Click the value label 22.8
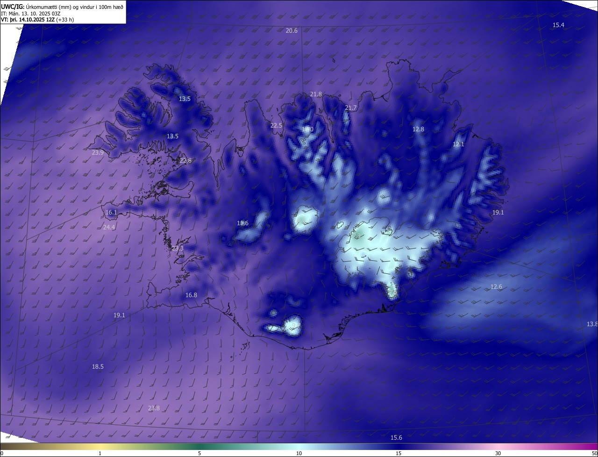 click(185, 160)
